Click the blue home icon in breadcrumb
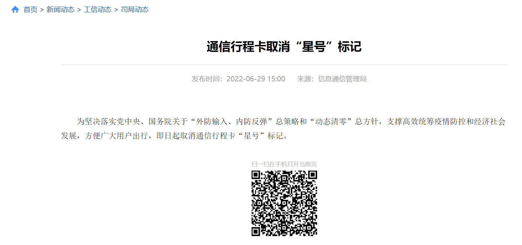This screenshot has height=245, width=522. pos(15,10)
